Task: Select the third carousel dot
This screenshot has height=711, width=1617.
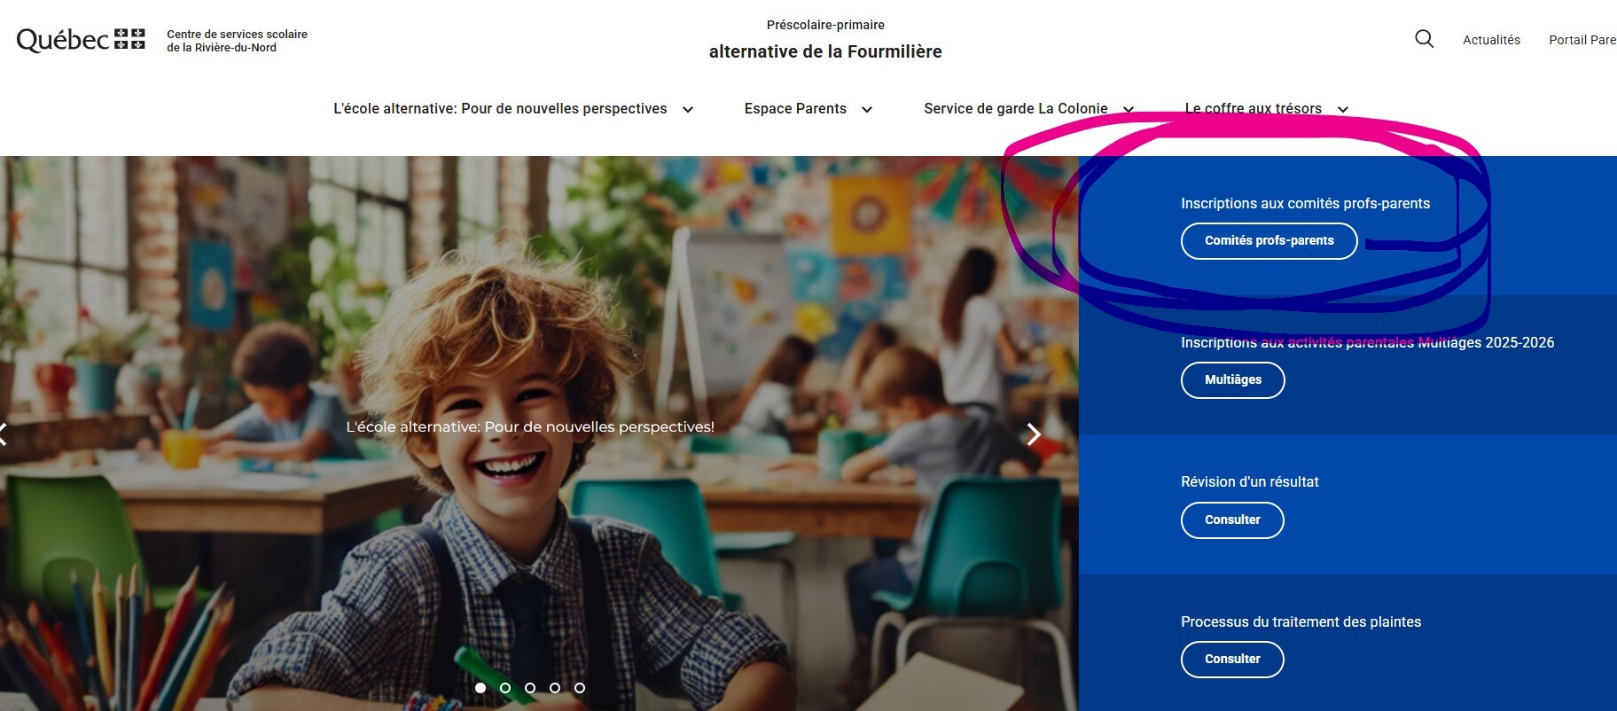Action: pyautogui.click(x=530, y=688)
